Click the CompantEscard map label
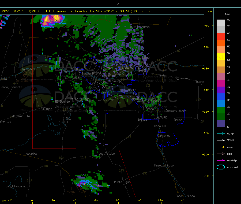This screenshot has height=204, width=241. pyautogui.click(x=176, y=111)
